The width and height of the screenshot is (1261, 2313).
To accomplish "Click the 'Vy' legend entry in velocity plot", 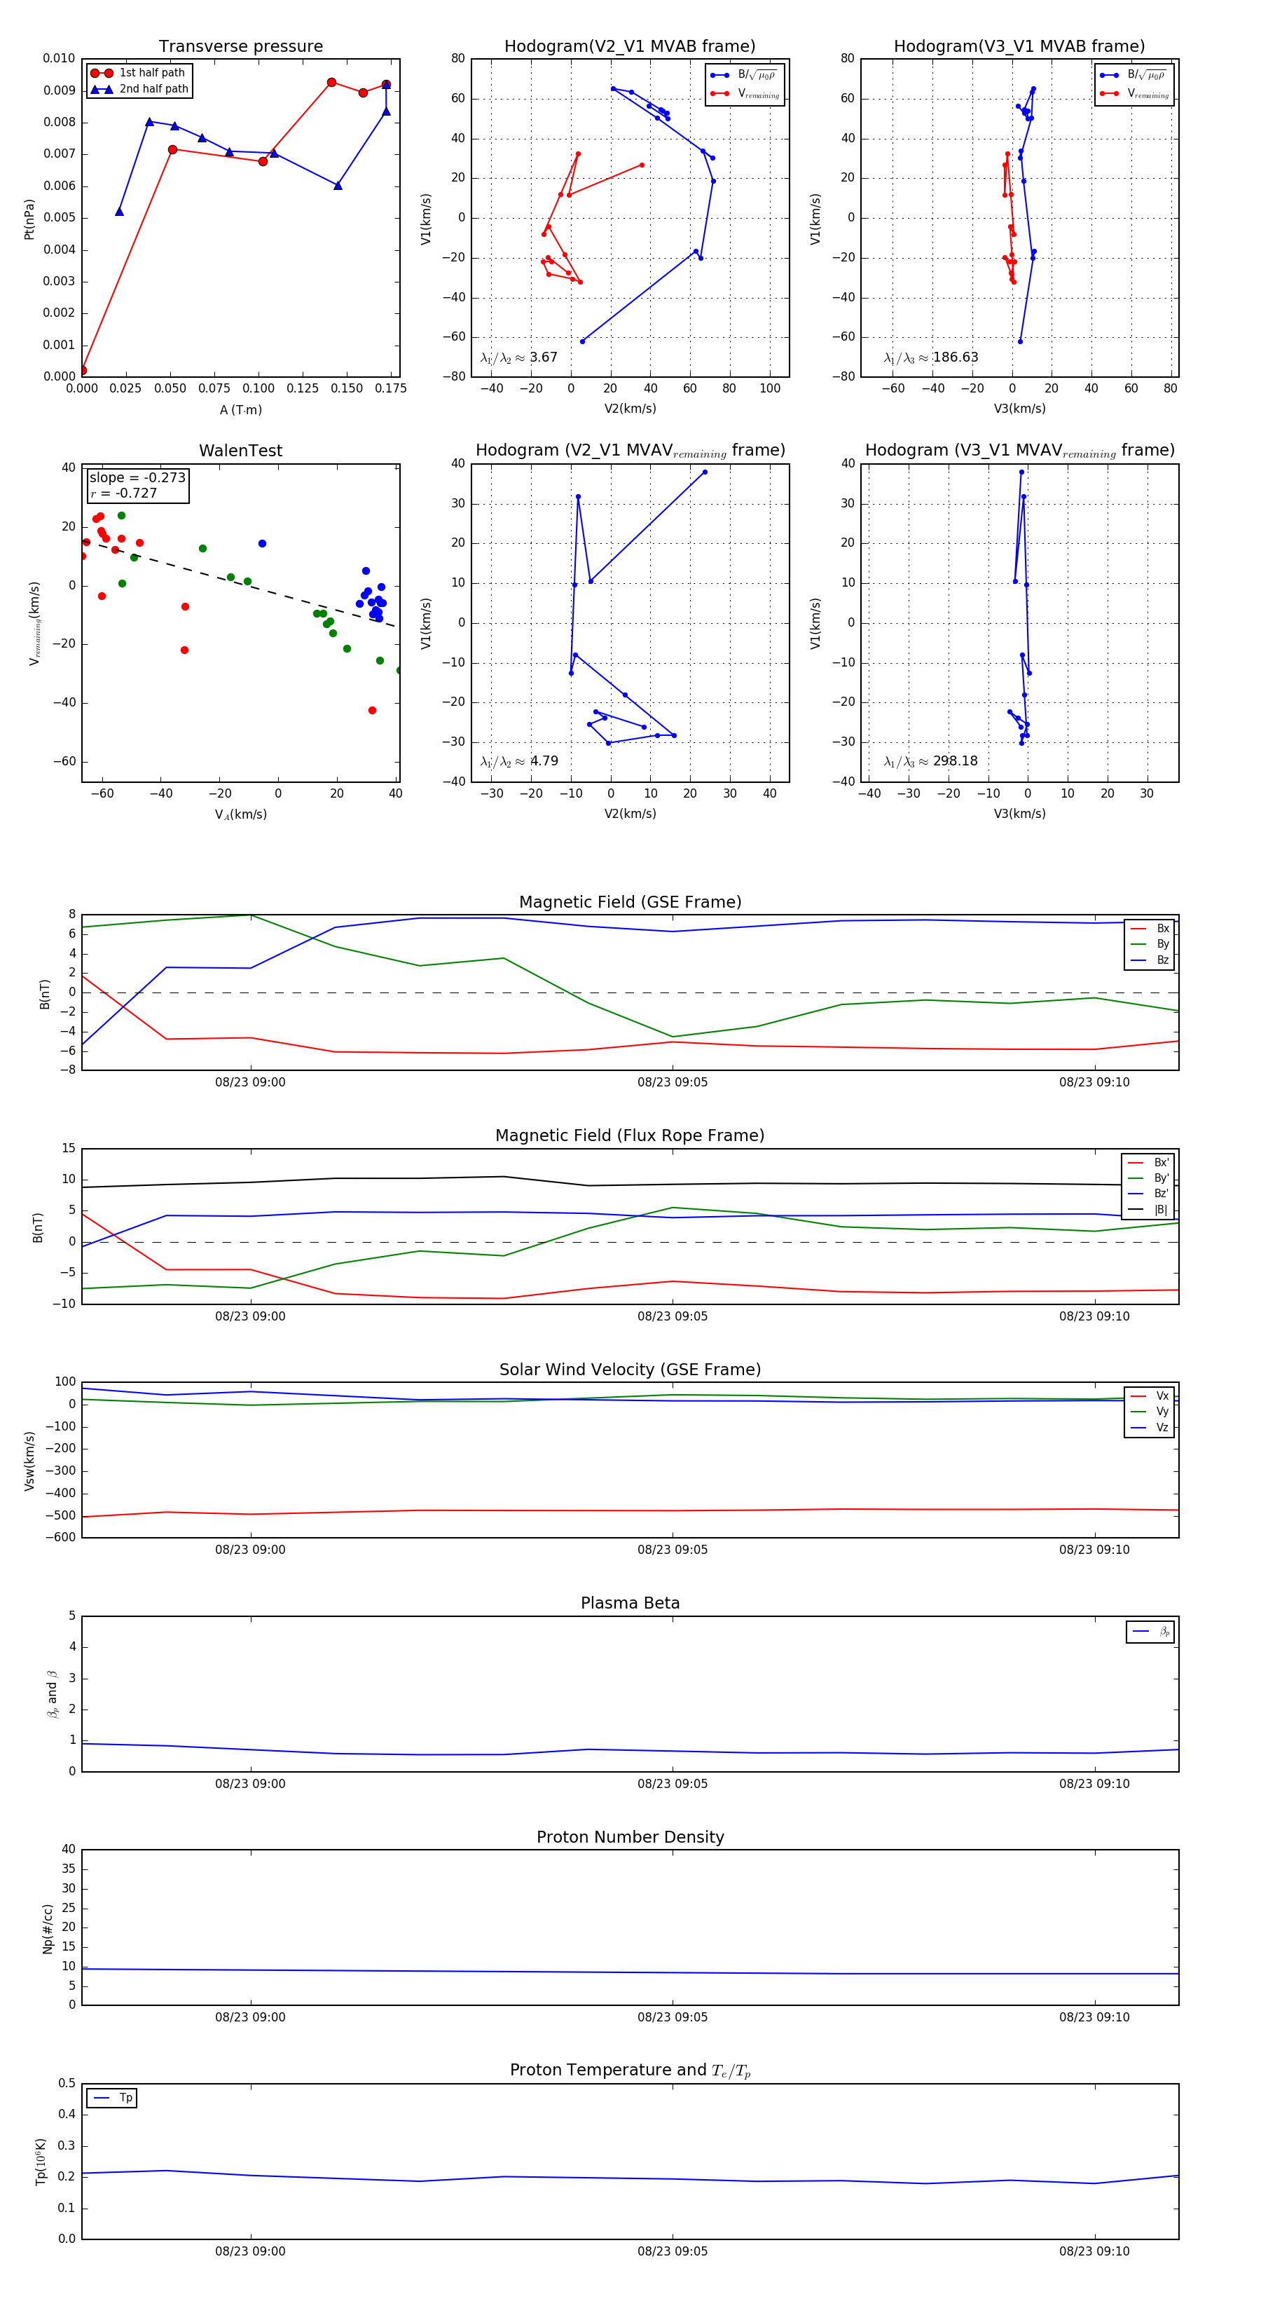I will tap(1150, 1412).
